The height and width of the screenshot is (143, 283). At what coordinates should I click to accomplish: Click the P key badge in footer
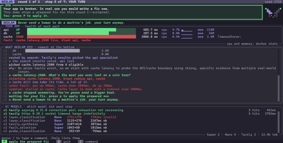click(x=4, y=141)
